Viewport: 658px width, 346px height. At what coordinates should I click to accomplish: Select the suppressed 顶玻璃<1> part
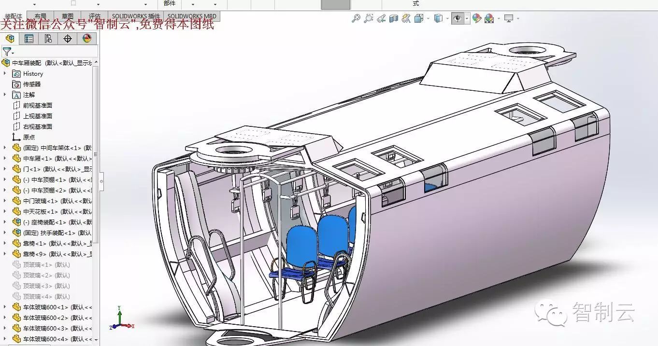click(41, 265)
